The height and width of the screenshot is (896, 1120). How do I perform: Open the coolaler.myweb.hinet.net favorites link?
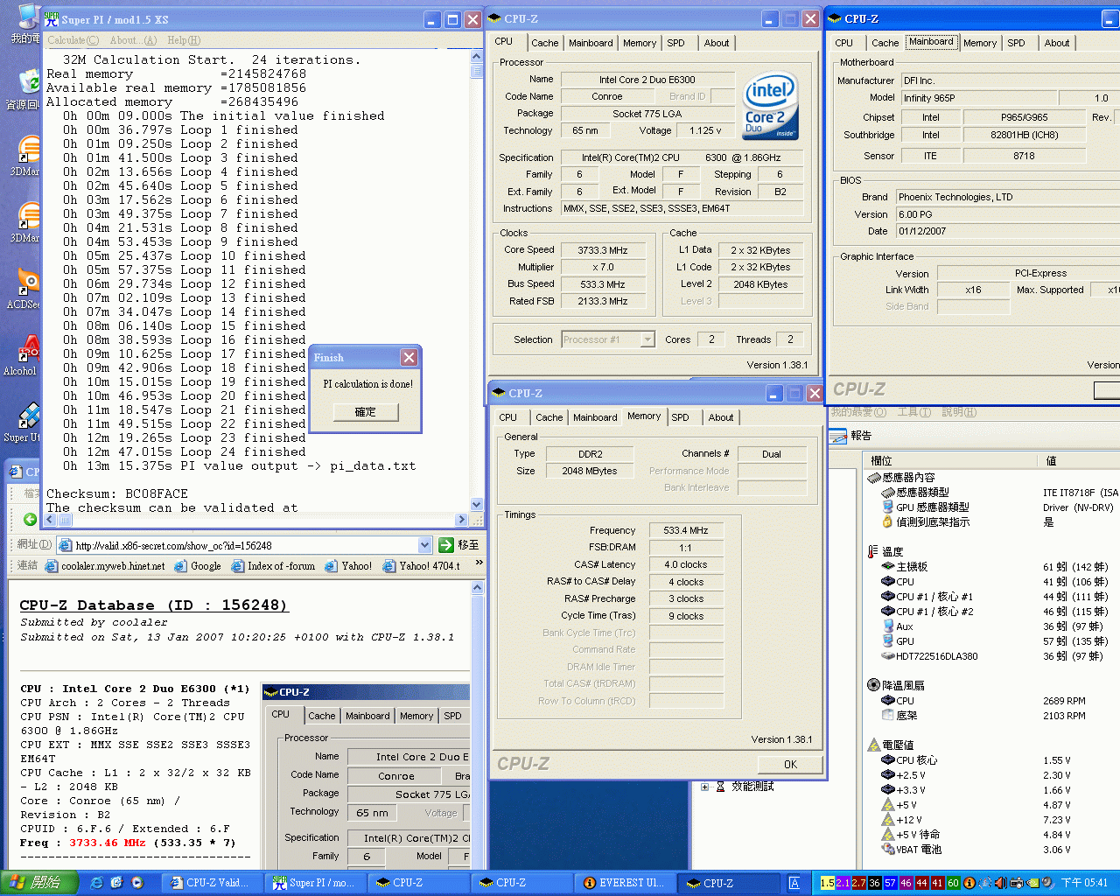point(105,566)
